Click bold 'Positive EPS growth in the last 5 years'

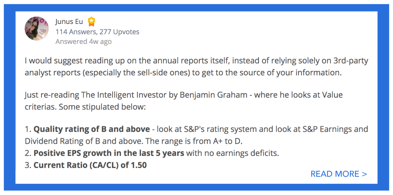point(109,153)
